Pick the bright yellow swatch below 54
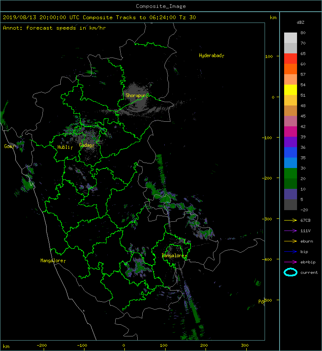322x351 pixels. 290,90
